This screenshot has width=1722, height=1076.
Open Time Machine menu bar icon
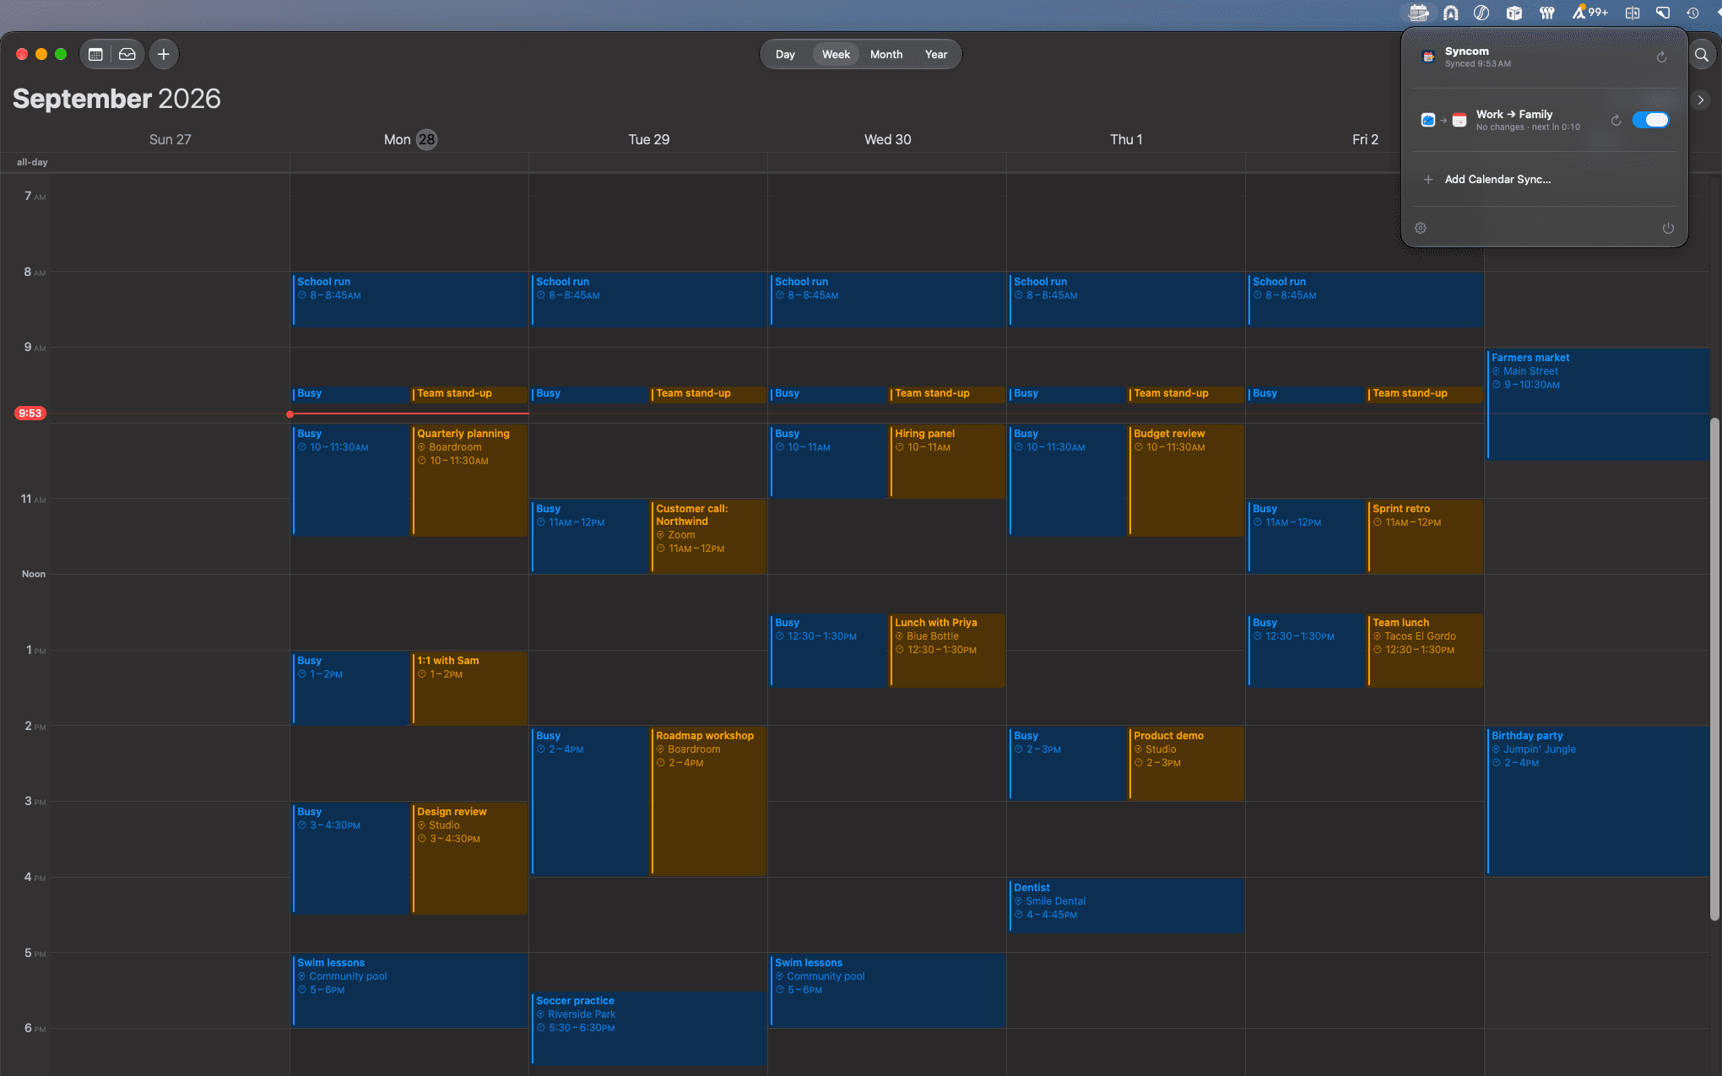(x=1692, y=13)
